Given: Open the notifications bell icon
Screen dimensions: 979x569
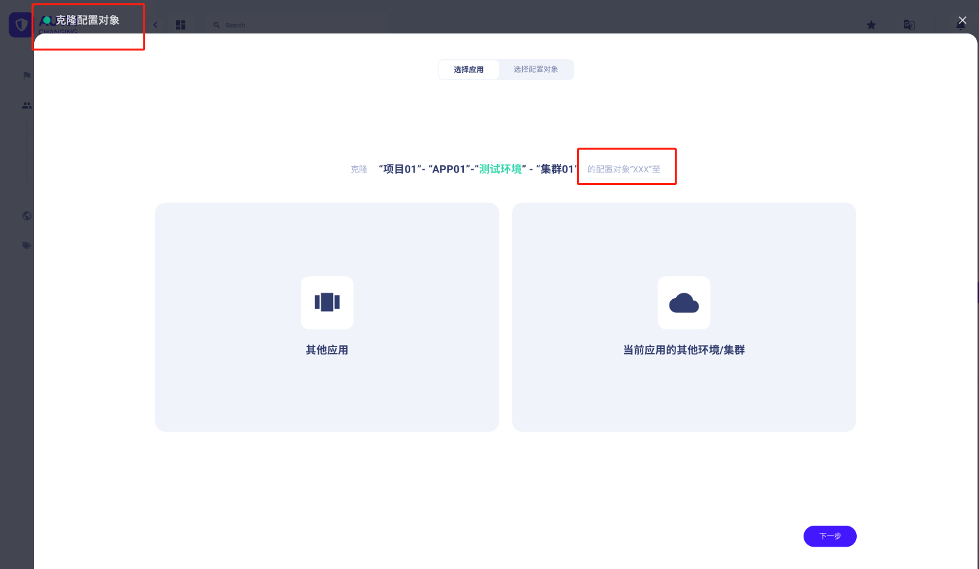Looking at the screenshot, I should [960, 24].
